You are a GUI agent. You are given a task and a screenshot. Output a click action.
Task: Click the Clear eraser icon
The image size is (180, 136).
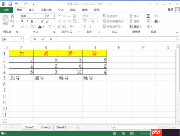point(148,26)
